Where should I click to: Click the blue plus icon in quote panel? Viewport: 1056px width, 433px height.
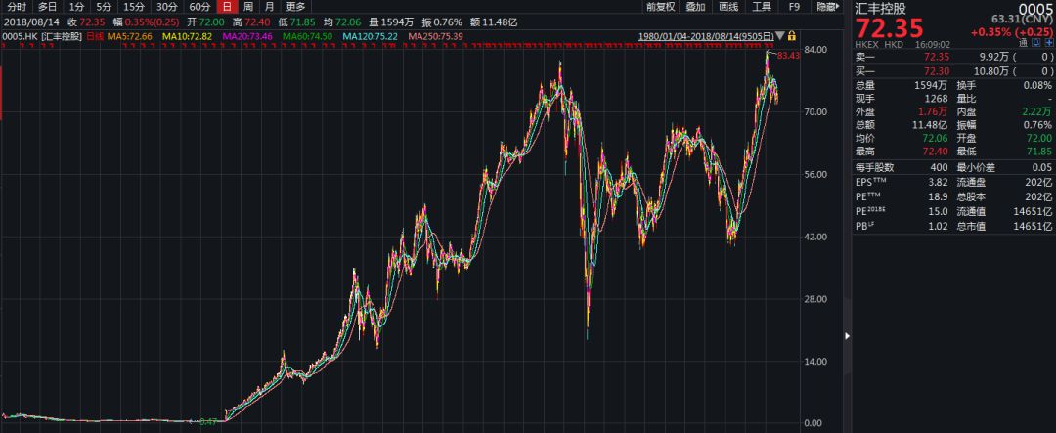(x=1048, y=43)
